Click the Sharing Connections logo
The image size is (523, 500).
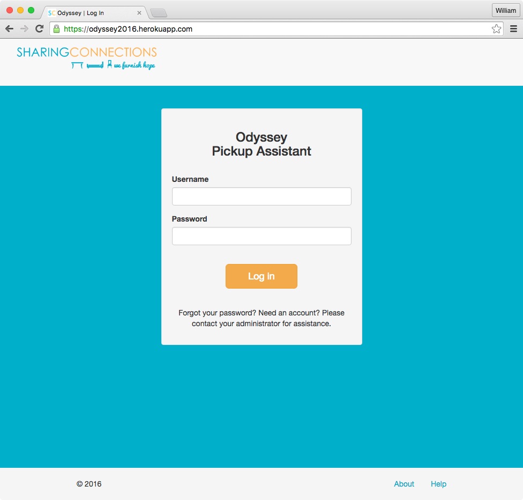pyautogui.click(x=87, y=58)
